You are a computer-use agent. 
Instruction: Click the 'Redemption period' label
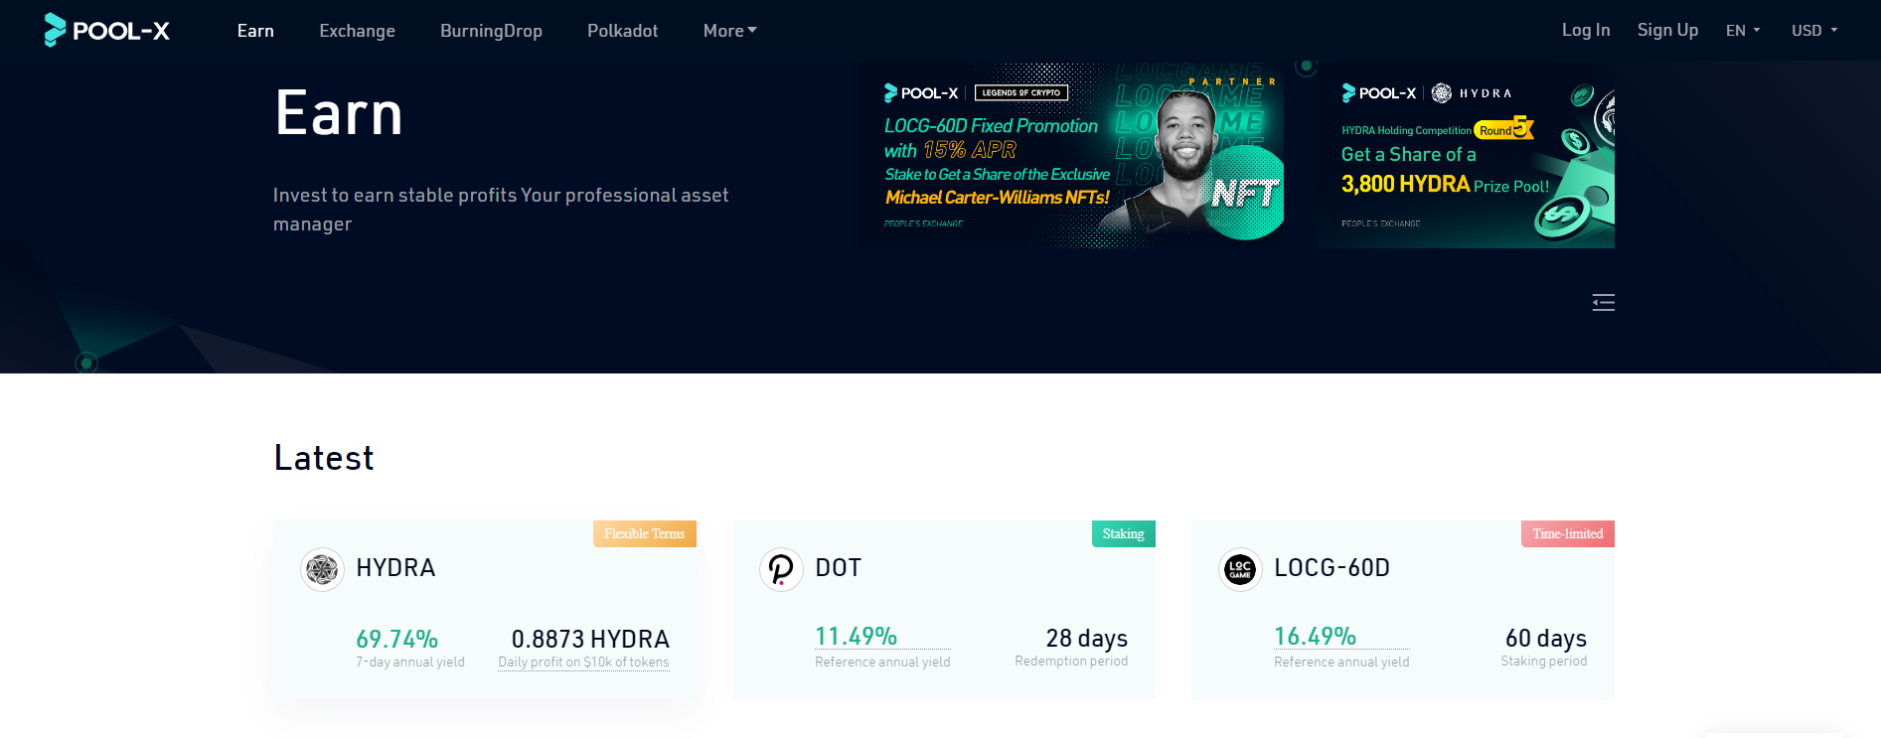point(1071,662)
